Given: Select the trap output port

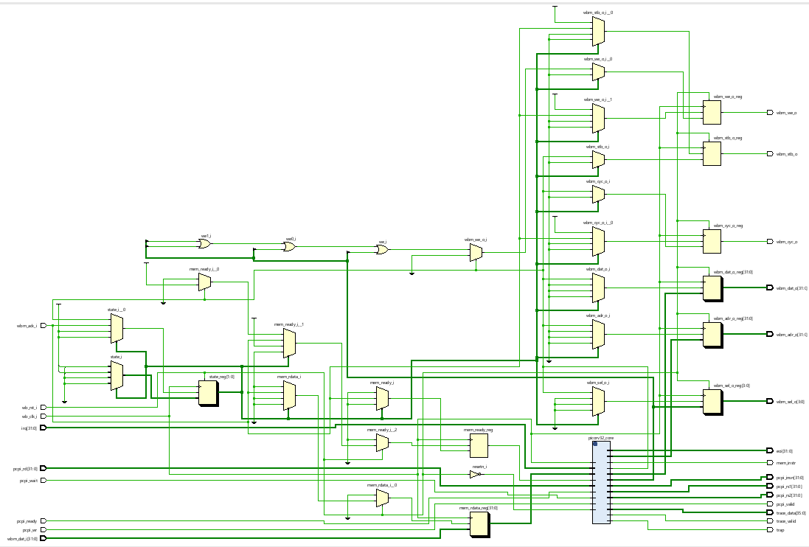Looking at the screenshot, I should coord(771,529).
